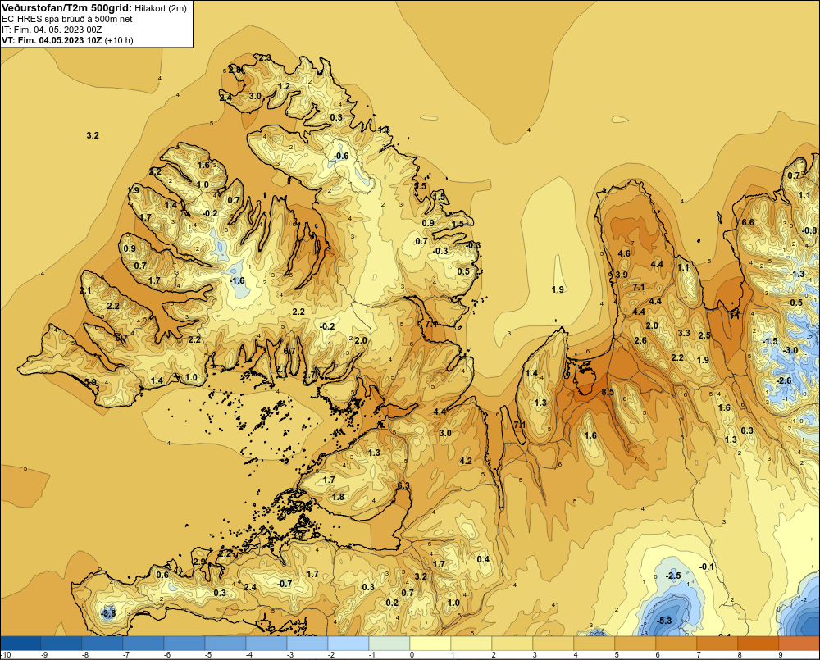The height and width of the screenshot is (660, 820).
Task: Click the 'Hitakort (2m)' label in header
Action: (x=160, y=8)
